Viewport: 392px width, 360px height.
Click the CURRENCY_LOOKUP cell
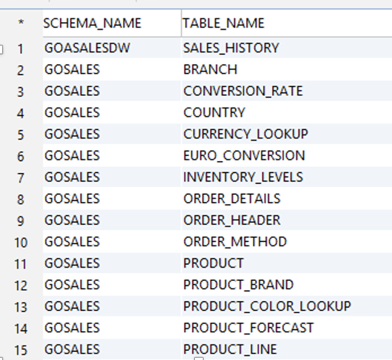pos(287,134)
